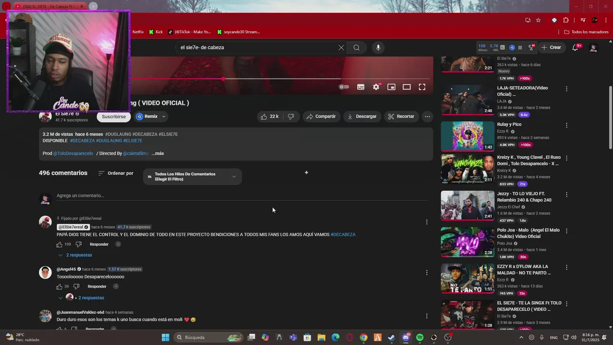Expand description with ...más
Screen dimensions: 613x345
(x=158, y=153)
